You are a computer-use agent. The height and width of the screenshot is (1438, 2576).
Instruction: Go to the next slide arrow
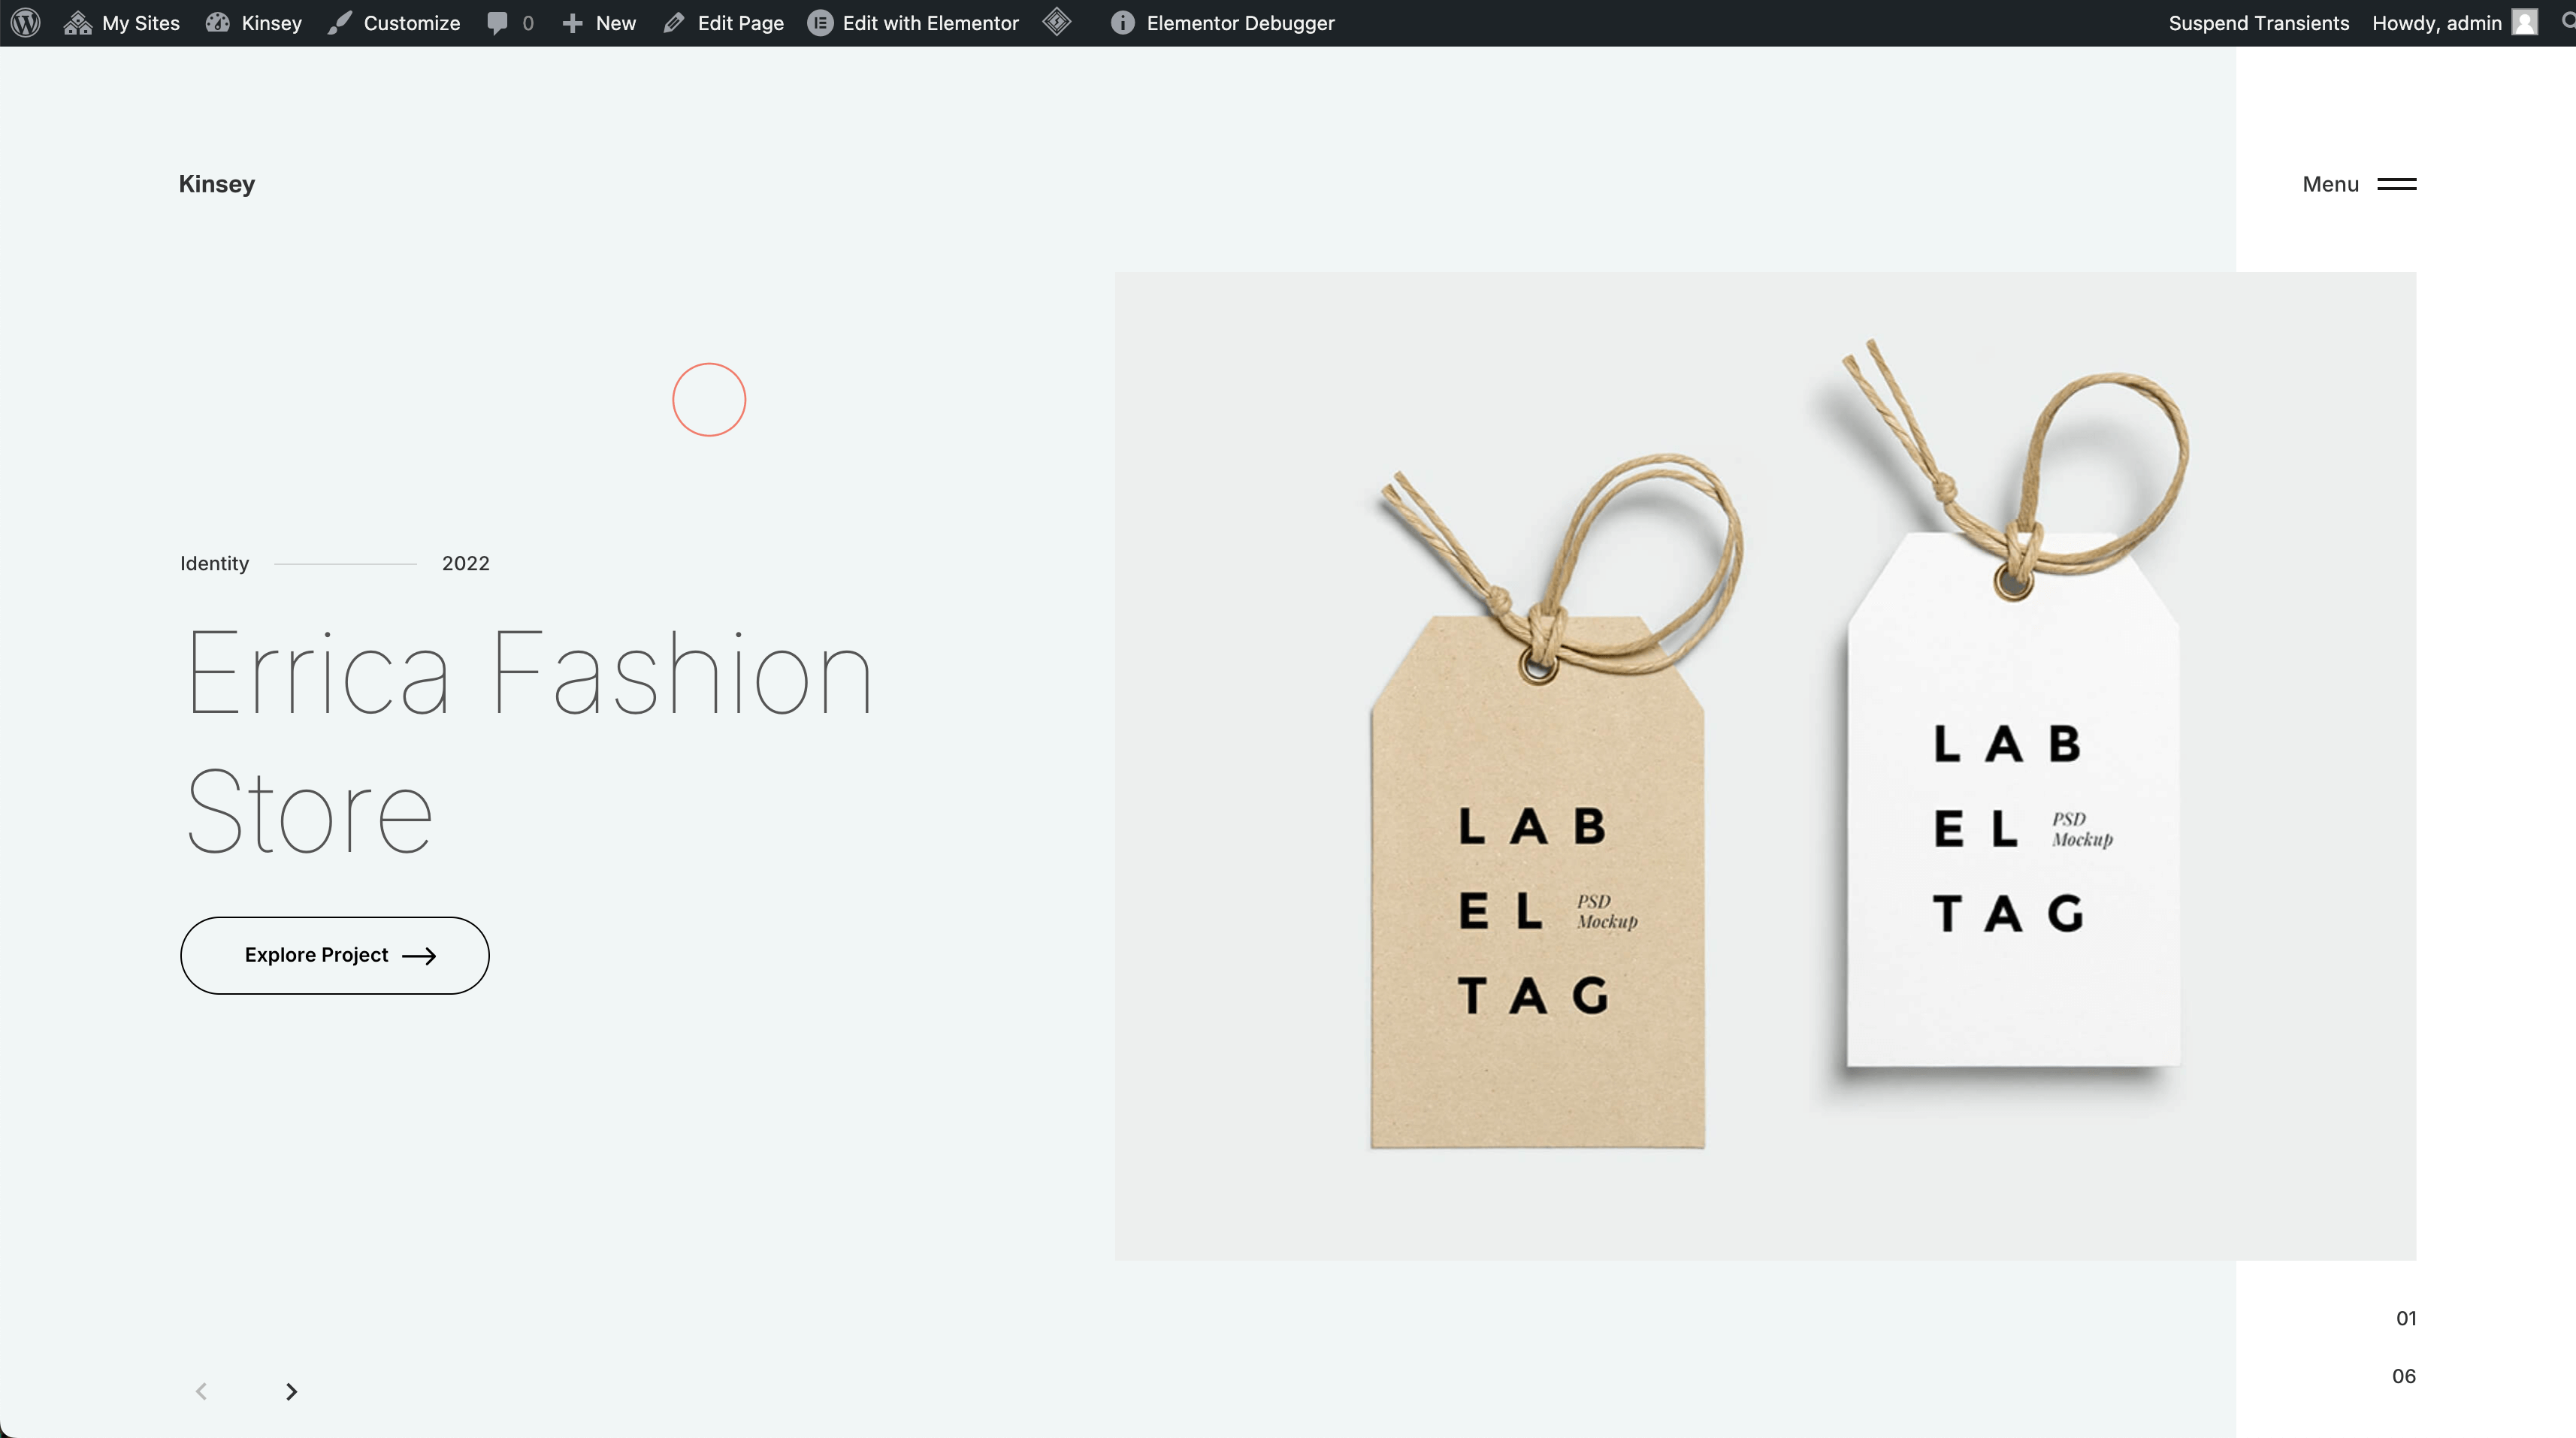pos(291,1391)
